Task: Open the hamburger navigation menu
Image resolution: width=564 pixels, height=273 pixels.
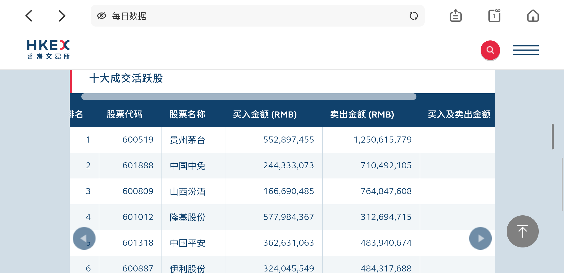Action: pos(526,50)
